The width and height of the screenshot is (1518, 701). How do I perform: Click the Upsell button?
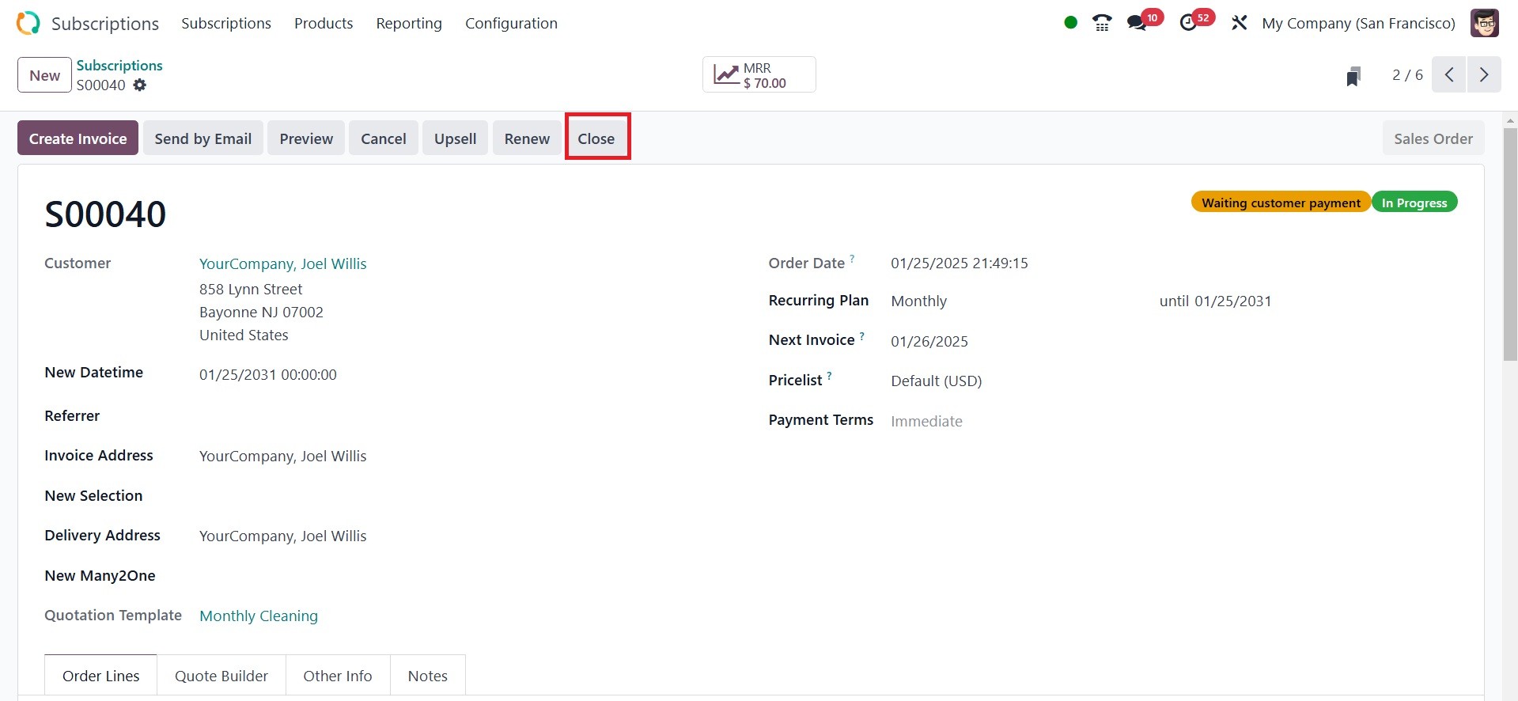pyautogui.click(x=455, y=138)
